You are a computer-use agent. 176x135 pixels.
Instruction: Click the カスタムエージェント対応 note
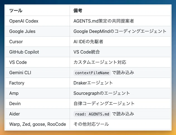pos(100,62)
